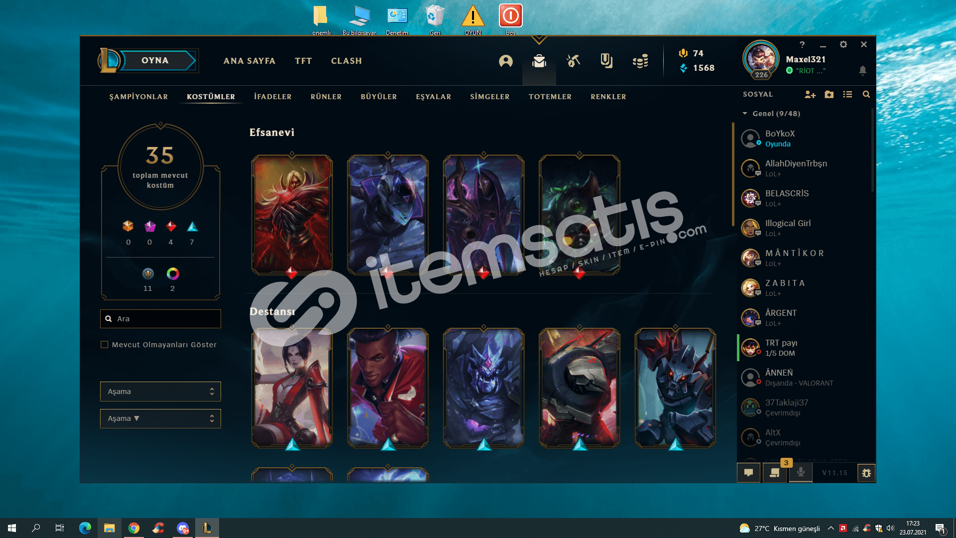956x538 pixels.
Task: Open the CLASH section
Action: click(x=347, y=61)
